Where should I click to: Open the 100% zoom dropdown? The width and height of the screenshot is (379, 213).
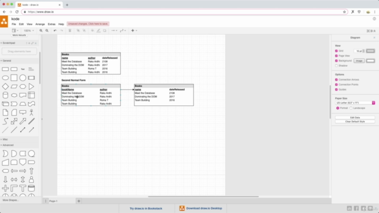[29, 31]
